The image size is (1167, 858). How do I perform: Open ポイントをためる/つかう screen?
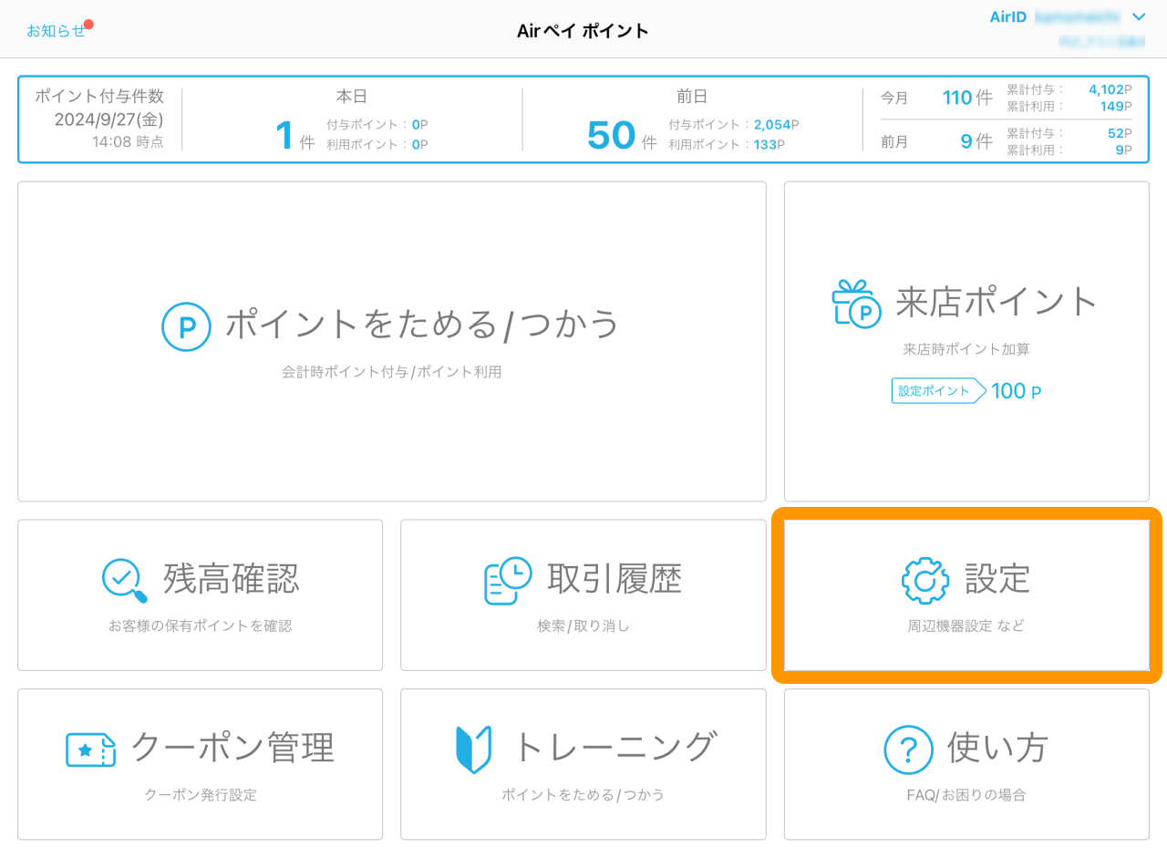point(392,342)
